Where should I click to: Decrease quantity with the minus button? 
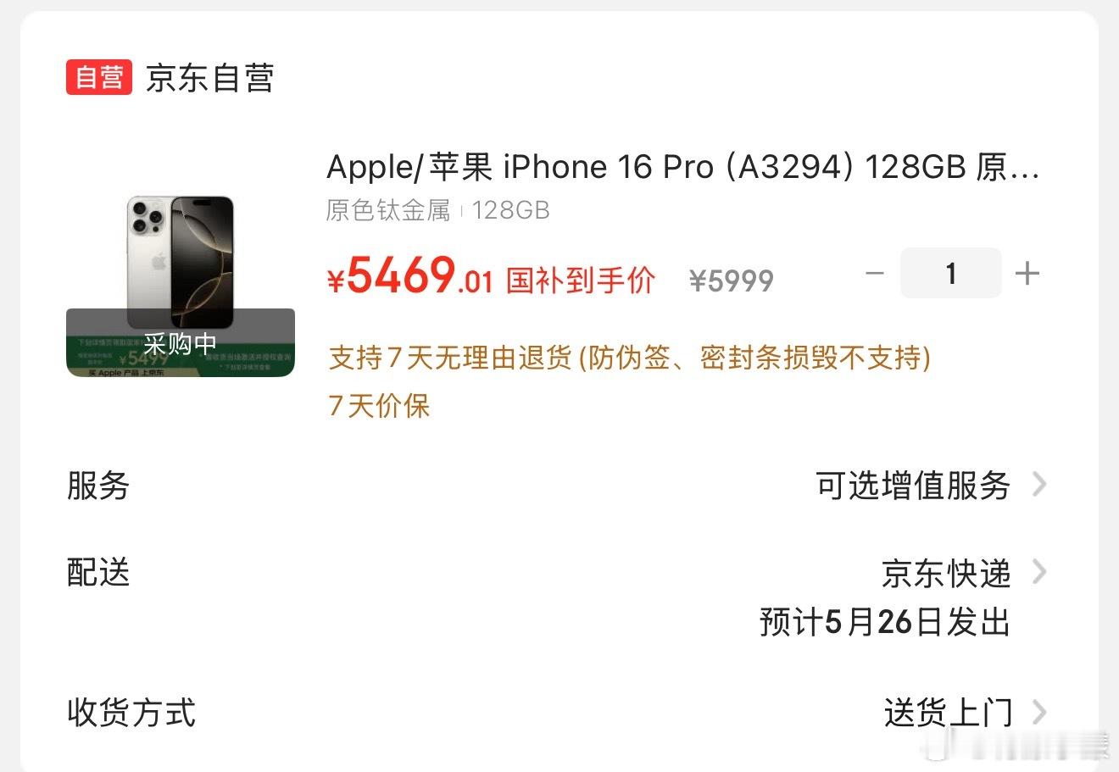coord(875,273)
